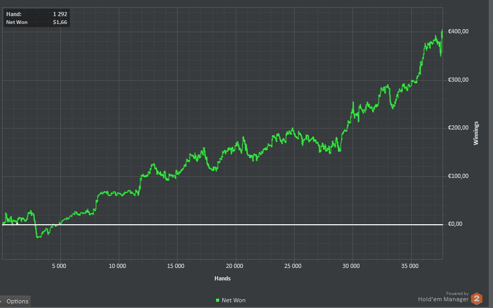Viewport: 493px width, 308px height.
Task: Click the Hold'em Manager brand text
Action: click(443, 299)
